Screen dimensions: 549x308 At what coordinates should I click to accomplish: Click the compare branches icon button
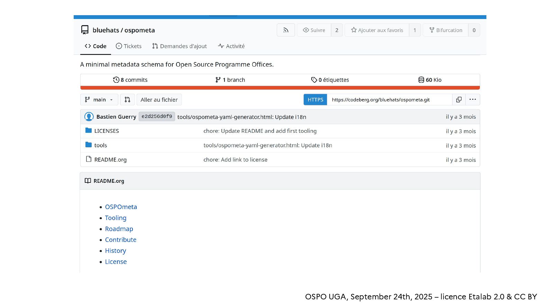[127, 100]
